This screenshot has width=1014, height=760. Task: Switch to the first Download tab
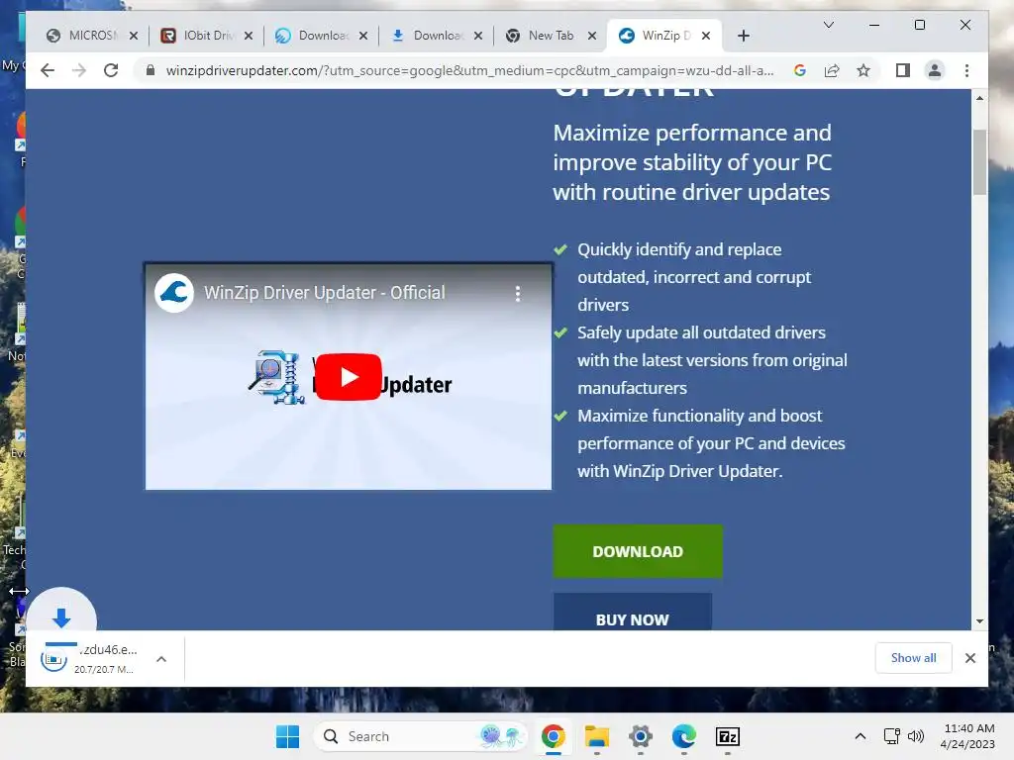click(320, 36)
